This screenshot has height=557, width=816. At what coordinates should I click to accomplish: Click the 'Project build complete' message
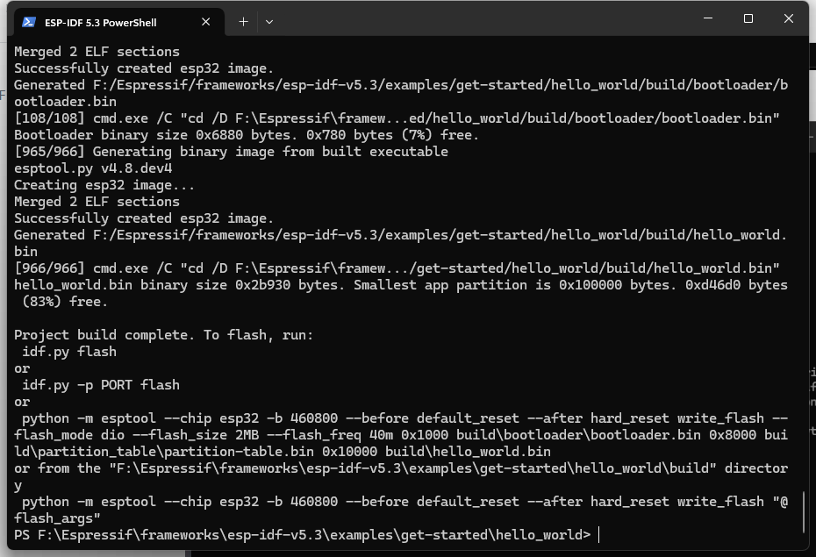tap(163, 335)
